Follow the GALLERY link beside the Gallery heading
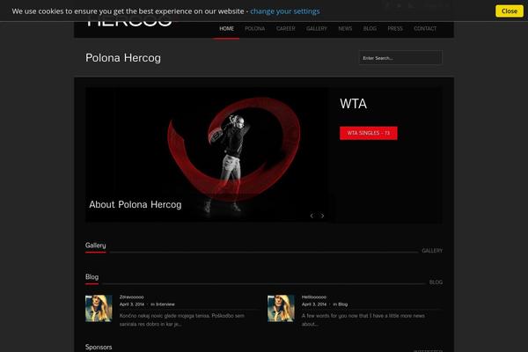Viewport: 528px width, 352px height. pyautogui.click(x=432, y=251)
